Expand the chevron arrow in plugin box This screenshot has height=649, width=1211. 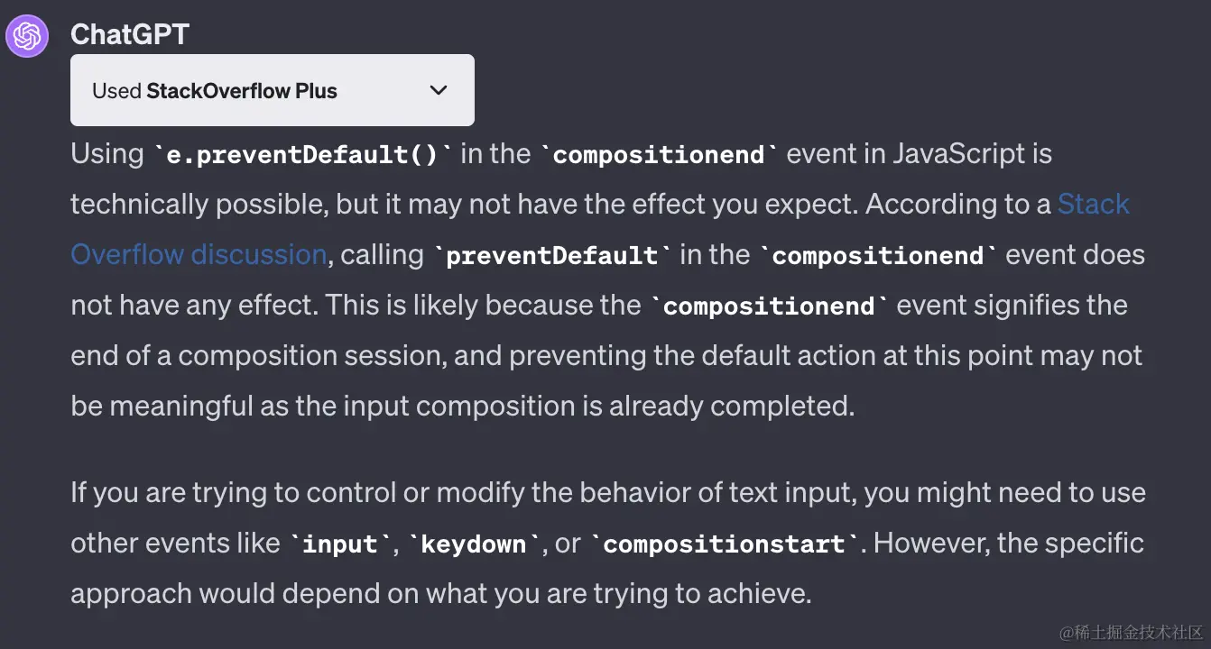tap(439, 90)
